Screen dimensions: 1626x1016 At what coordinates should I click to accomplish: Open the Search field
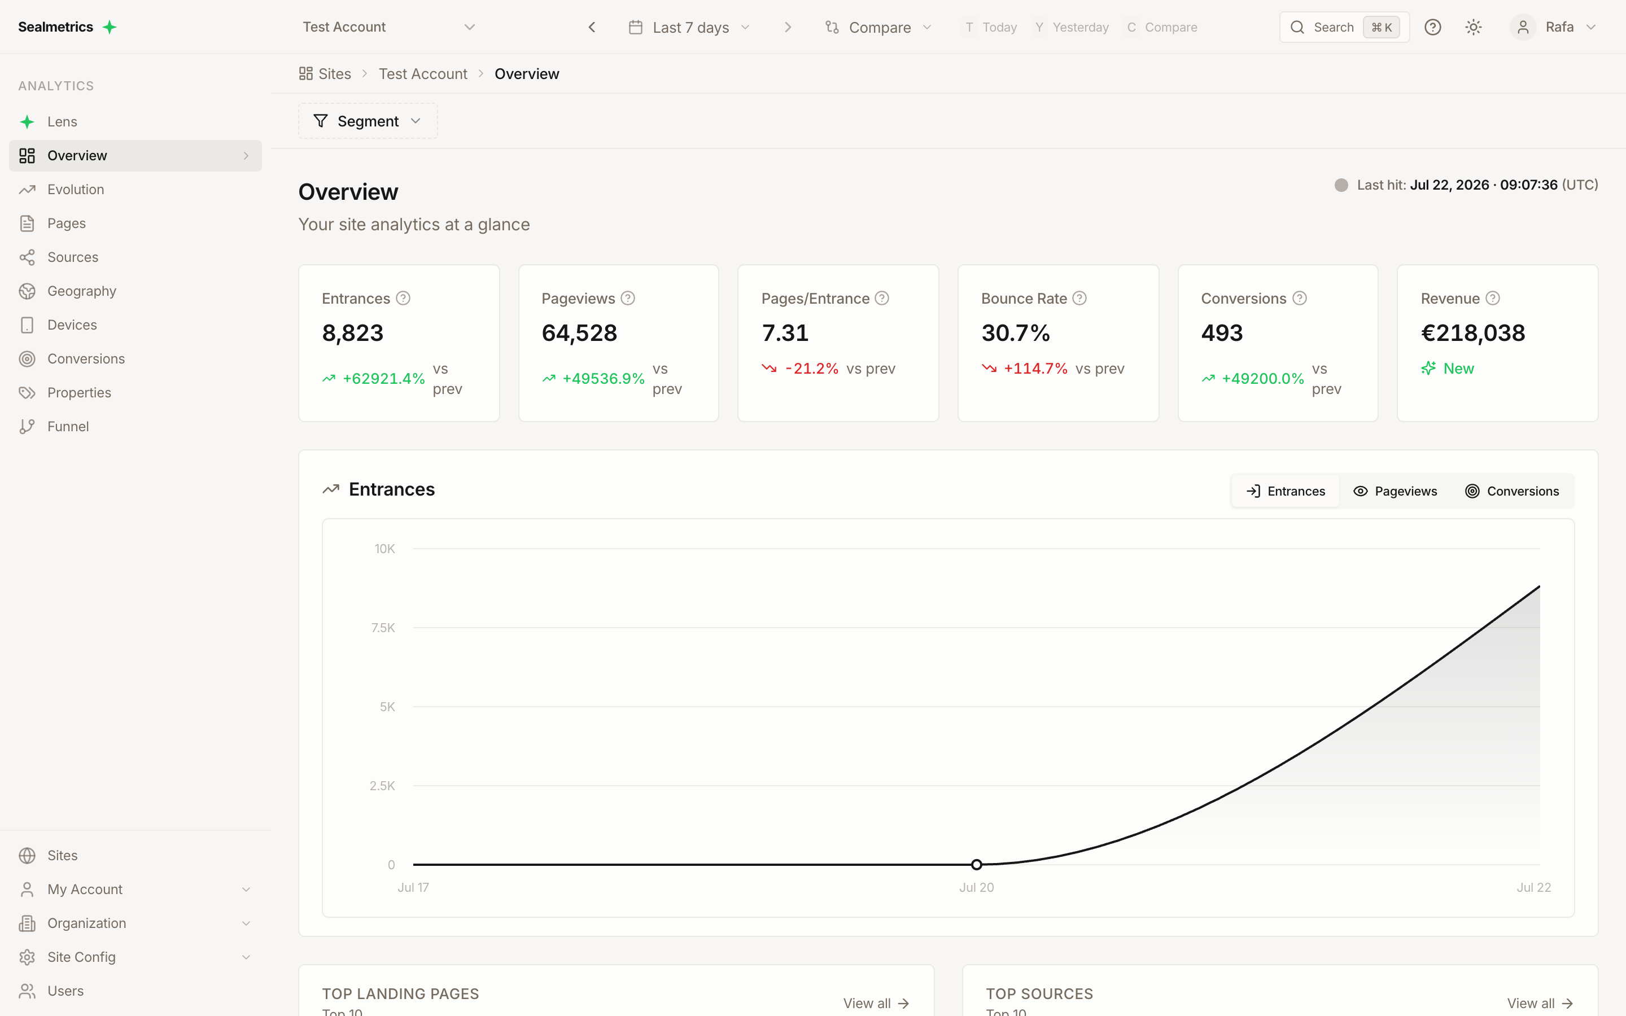(x=1344, y=27)
